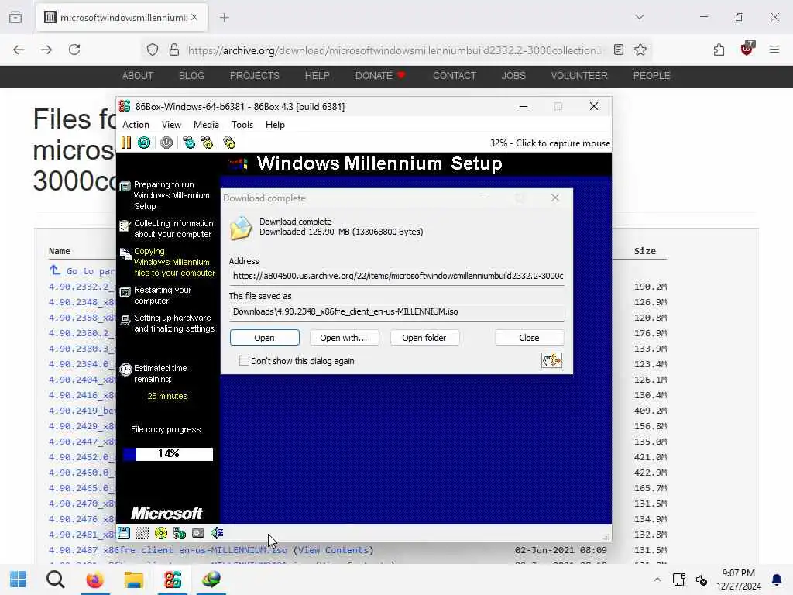Click the notification bell in system tray
Screen dimensions: 793x595
coord(776,580)
